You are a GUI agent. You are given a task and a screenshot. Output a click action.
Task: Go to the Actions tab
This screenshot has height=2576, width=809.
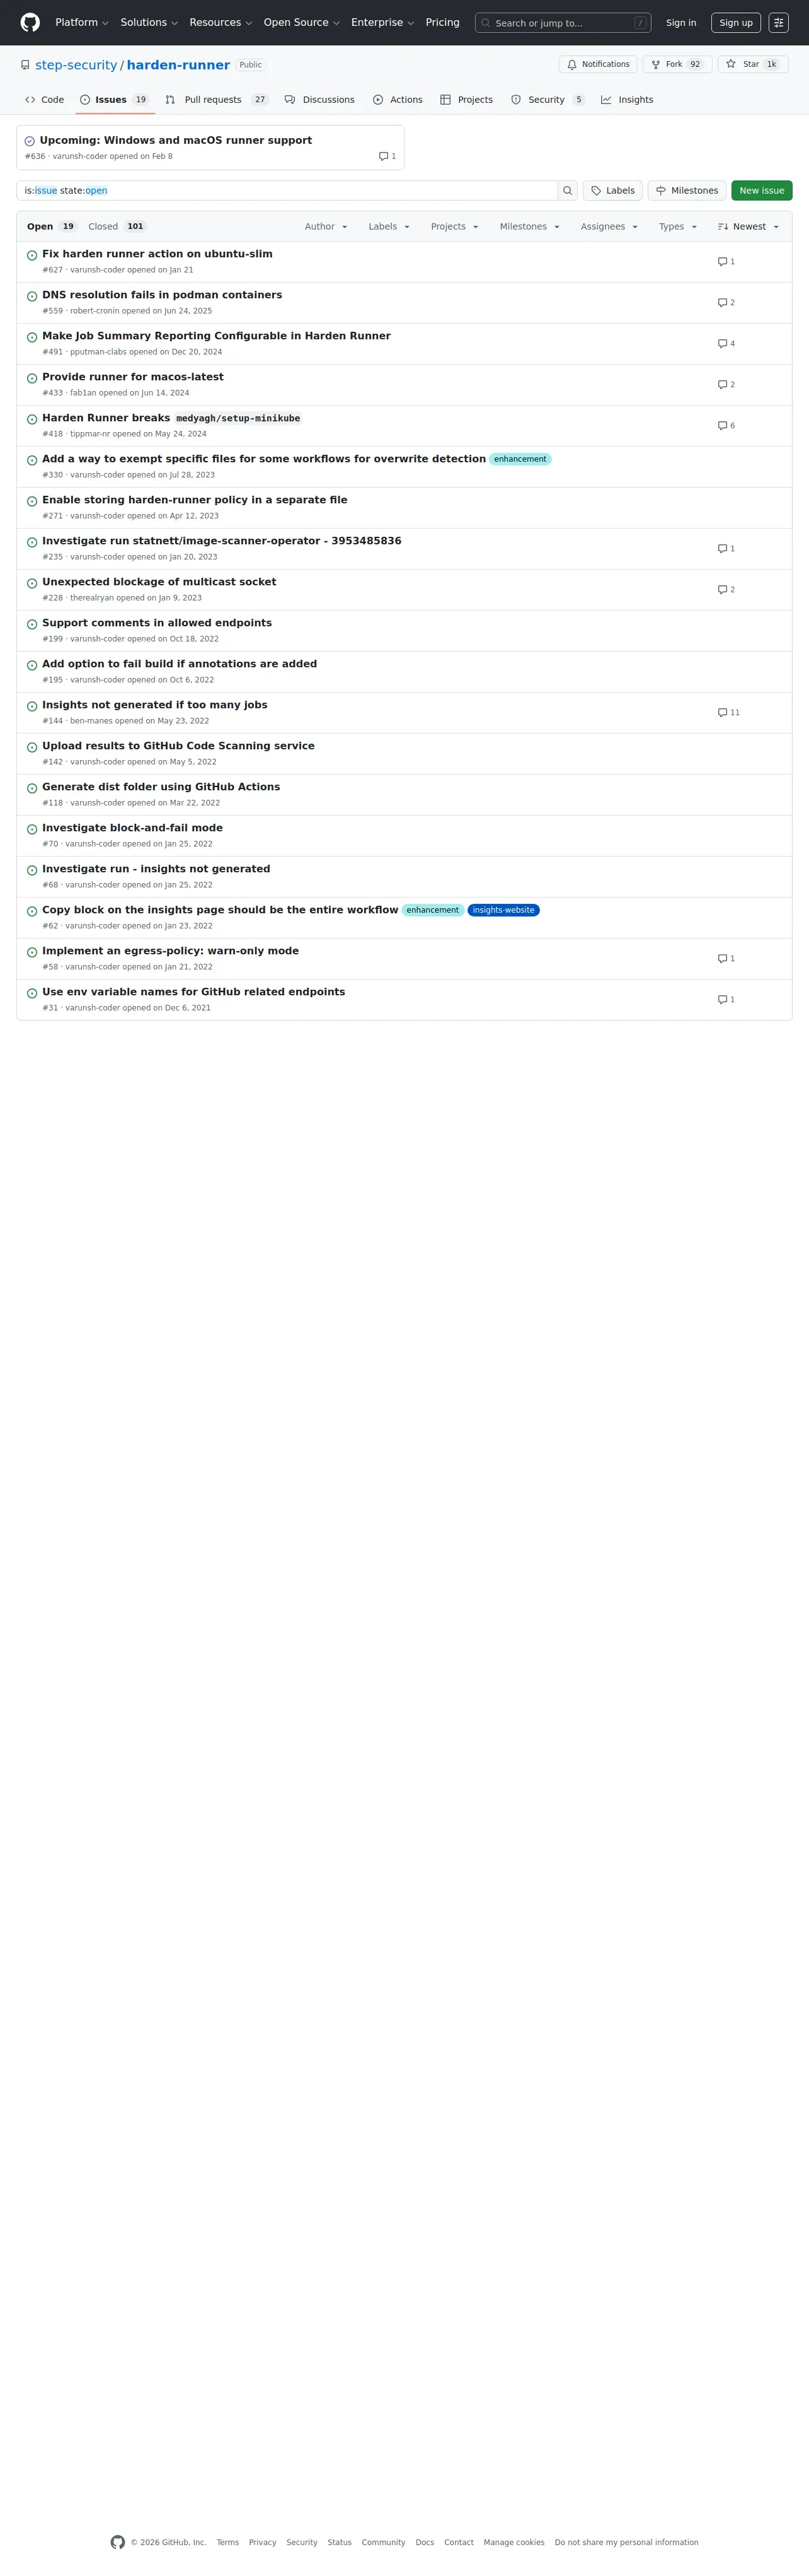tap(398, 100)
